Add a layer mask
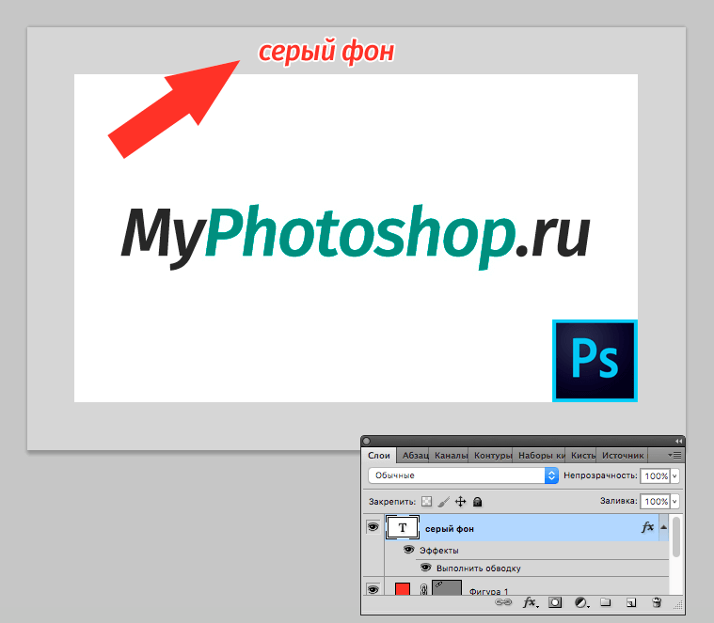Screen dimensions: 714x623 point(555,602)
